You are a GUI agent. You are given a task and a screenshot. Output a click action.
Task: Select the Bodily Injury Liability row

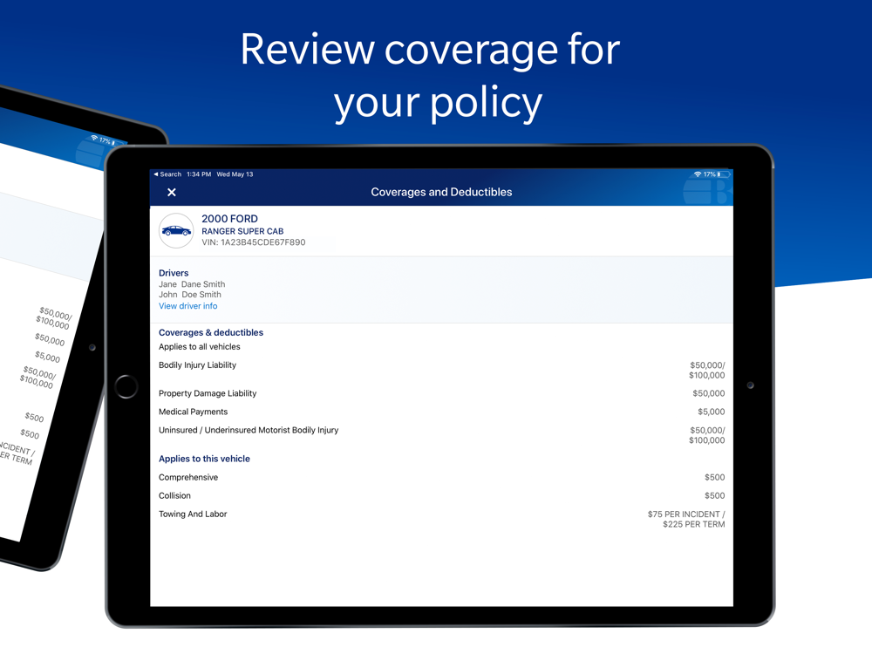pos(441,370)
